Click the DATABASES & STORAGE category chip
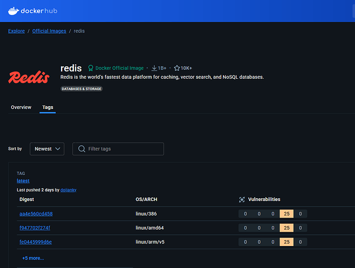This screenshot has height=268, width=355. (82, 89)
